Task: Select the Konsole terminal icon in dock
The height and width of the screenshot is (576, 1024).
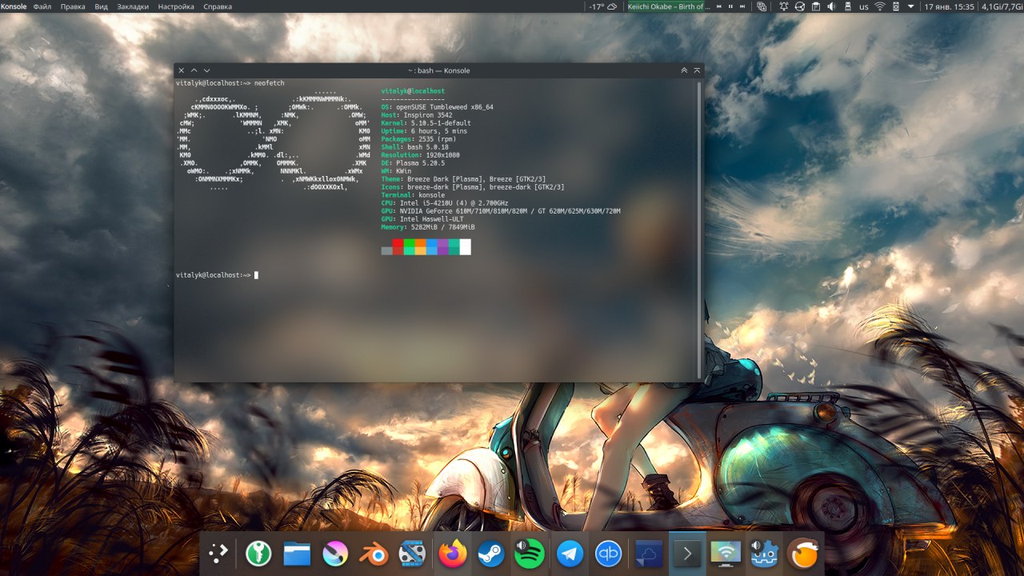Action: pos(686,554)
